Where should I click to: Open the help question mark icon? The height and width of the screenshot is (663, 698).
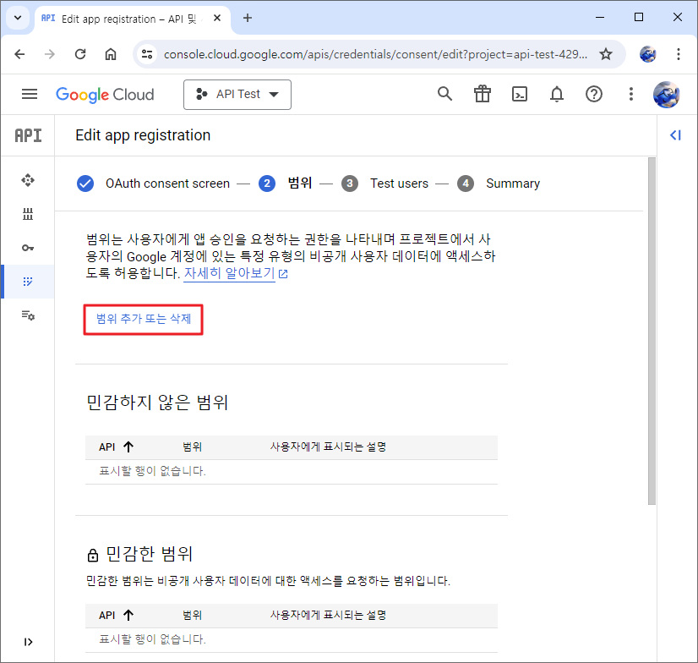point(594,94)
